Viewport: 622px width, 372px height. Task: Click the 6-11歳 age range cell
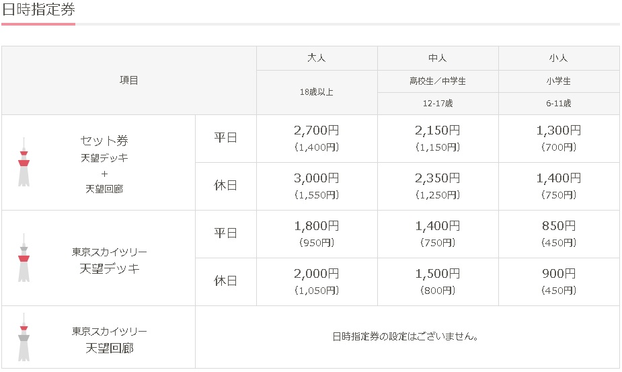(x=559, y=103)
